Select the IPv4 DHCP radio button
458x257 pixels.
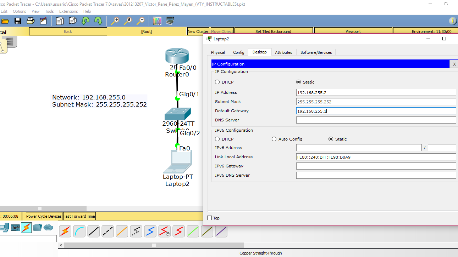click(217, 82)
